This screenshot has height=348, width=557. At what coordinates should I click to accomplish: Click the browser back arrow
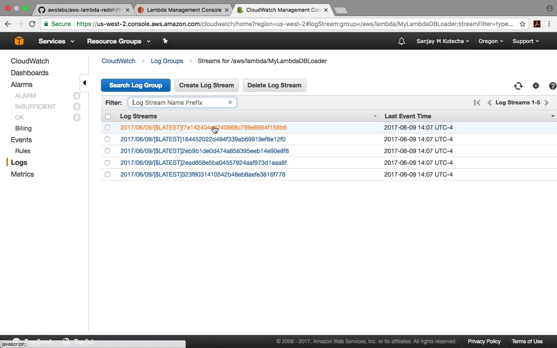(x=7, y=24)
